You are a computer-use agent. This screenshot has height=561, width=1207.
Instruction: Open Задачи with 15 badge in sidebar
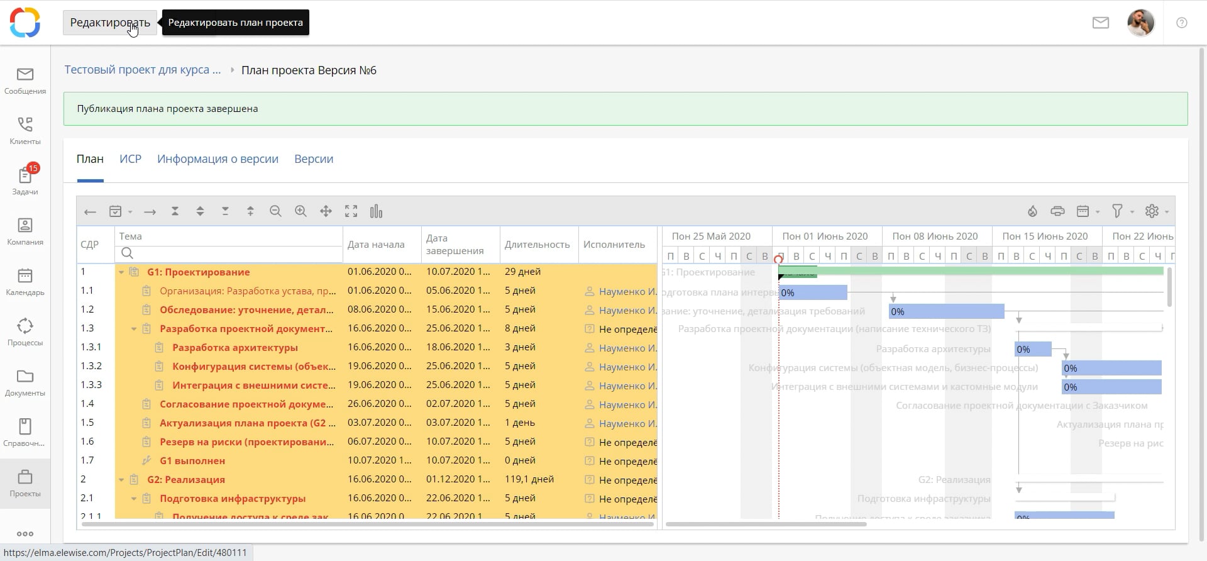[25, 181]
